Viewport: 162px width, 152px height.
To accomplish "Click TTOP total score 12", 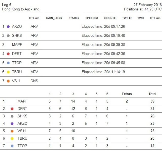I will (x=152, y=146).
